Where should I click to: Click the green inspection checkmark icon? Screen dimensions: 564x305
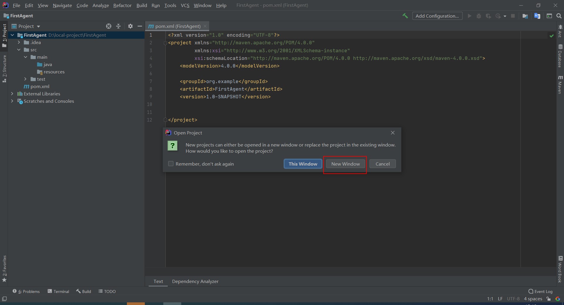click(x=551, y=36)
